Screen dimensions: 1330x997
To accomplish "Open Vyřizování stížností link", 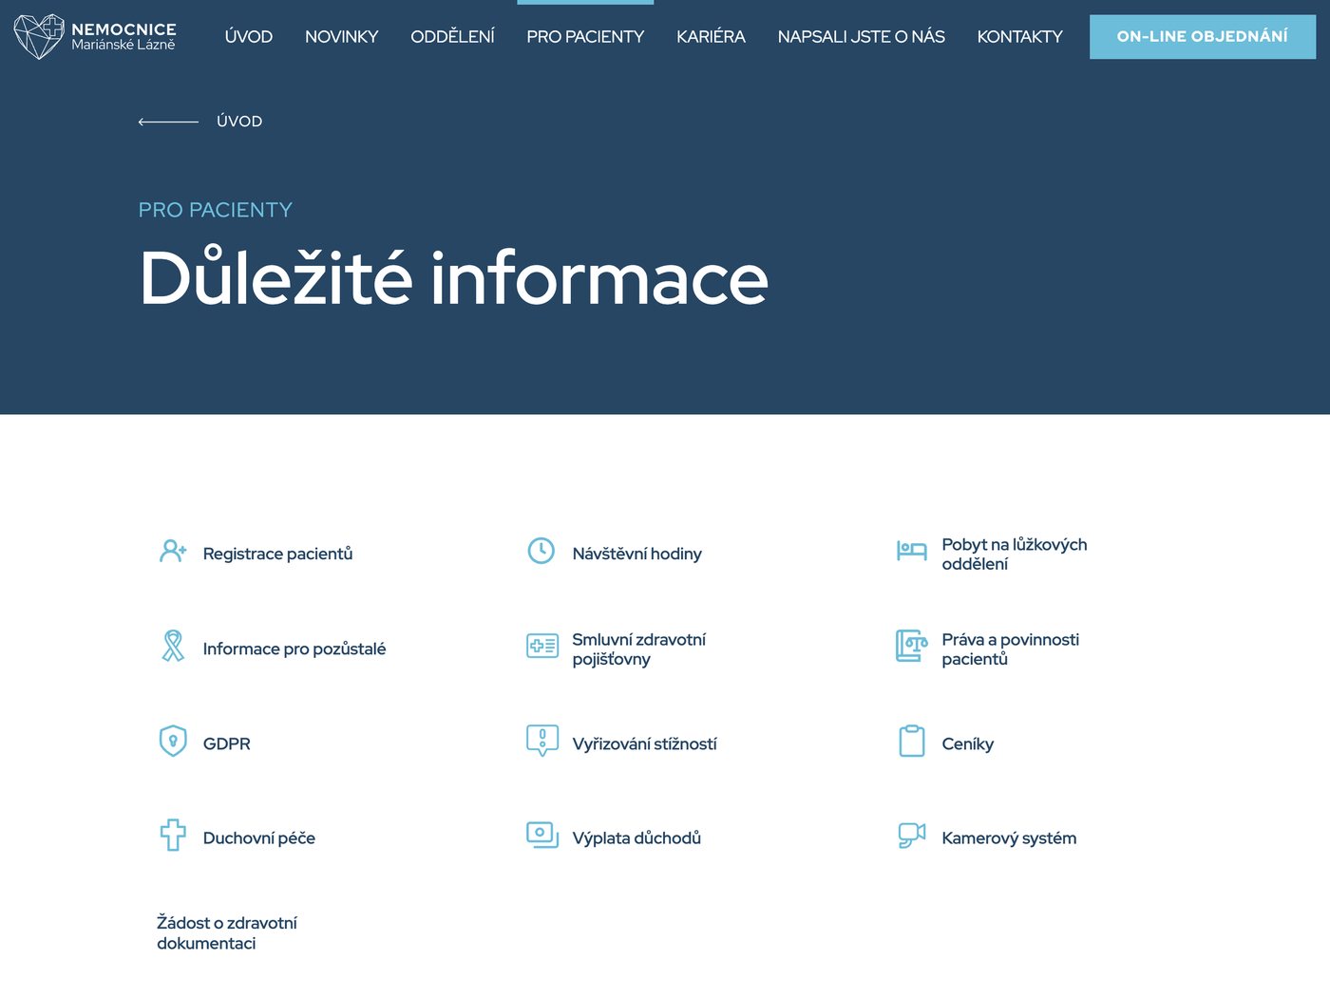I will (644, 743).
